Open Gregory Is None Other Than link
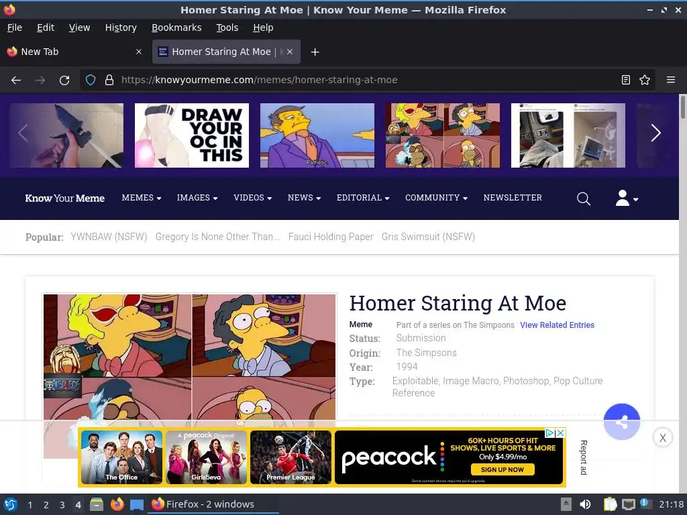The width and height of the screenshot is (687, 515). click(217, 237)
